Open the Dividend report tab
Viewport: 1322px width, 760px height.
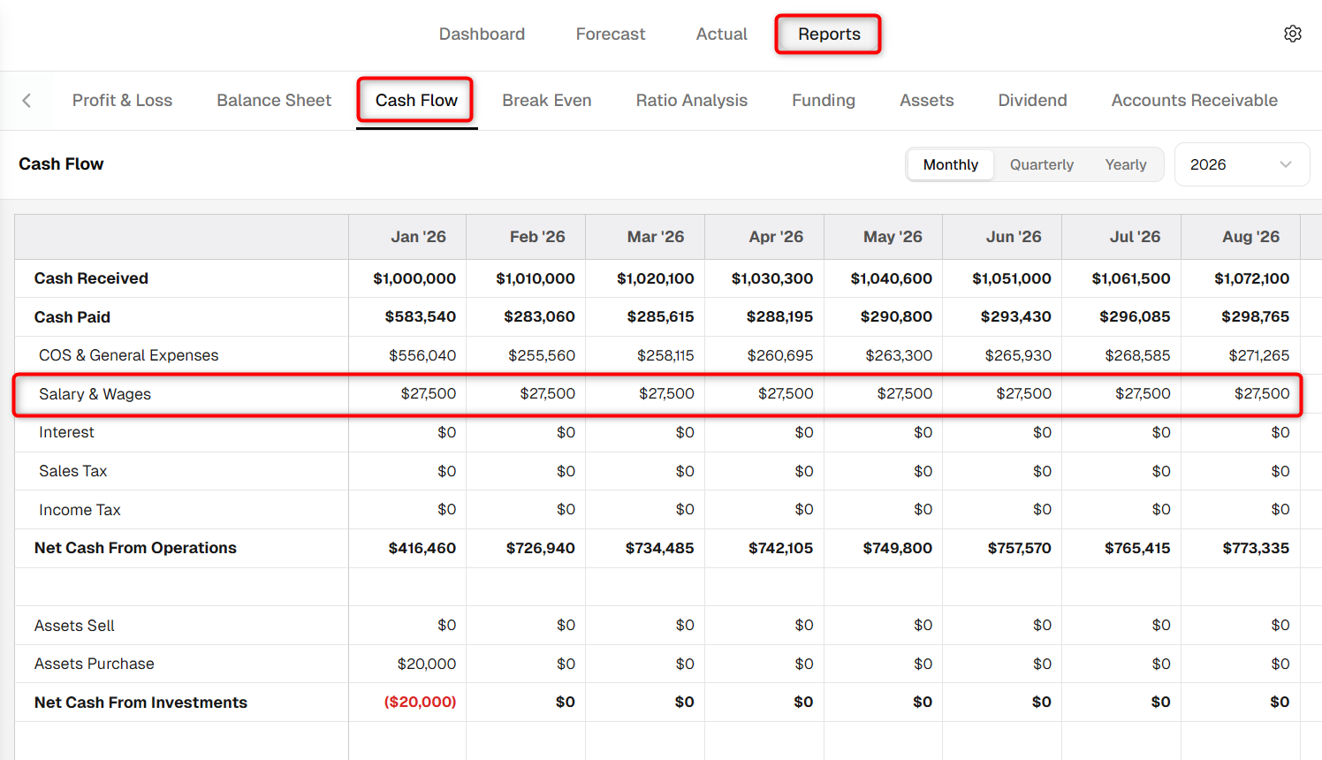[1032, 101]
